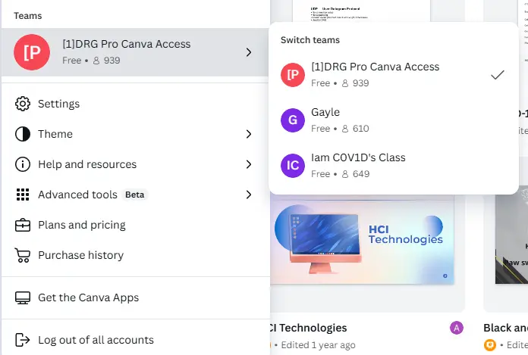Select the checked [1]DRG Pro Canva Access team
This screenshot has width=528, height=355.
pyautogui.click(x=393, y=75)
